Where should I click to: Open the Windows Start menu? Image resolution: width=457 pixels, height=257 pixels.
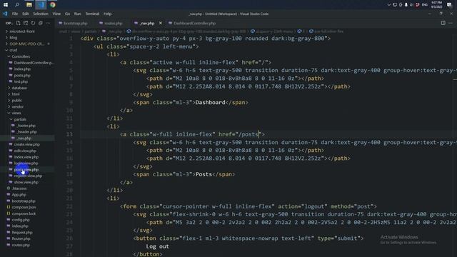[x=6, y=5]
